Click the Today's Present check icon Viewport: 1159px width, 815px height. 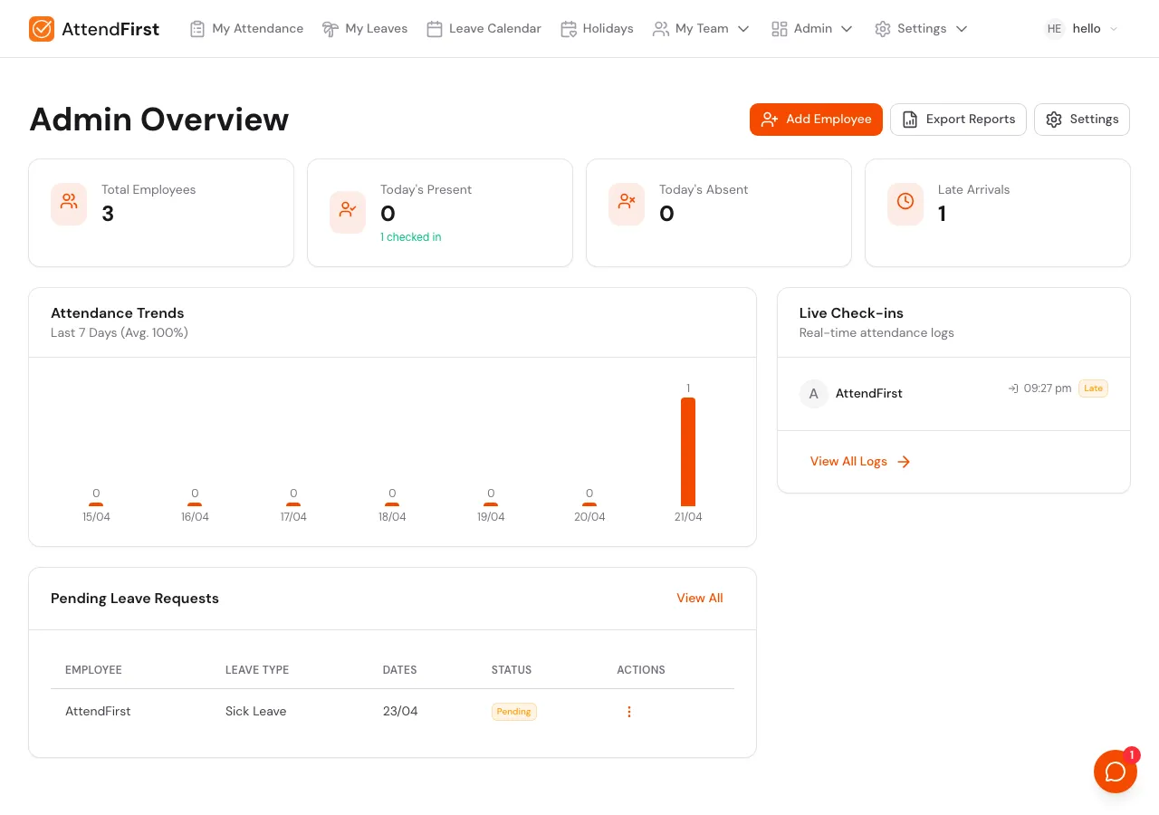click(348, 204)
